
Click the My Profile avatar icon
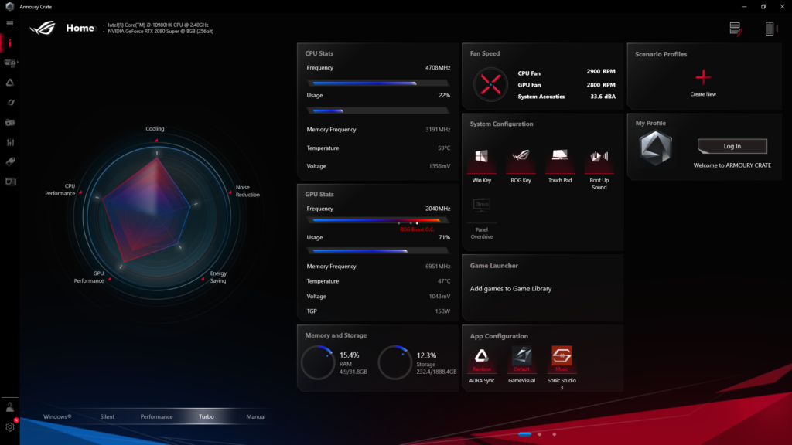pos(655,148)
